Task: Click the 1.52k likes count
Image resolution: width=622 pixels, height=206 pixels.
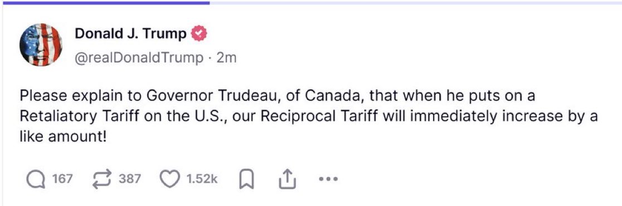Action: tap(202, 179)
